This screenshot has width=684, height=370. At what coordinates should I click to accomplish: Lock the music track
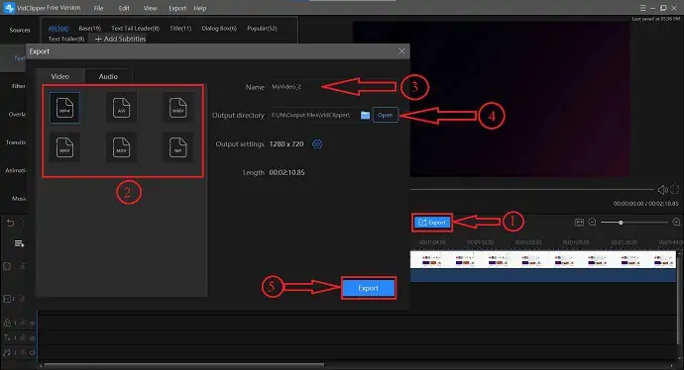[x=23, y=352]
